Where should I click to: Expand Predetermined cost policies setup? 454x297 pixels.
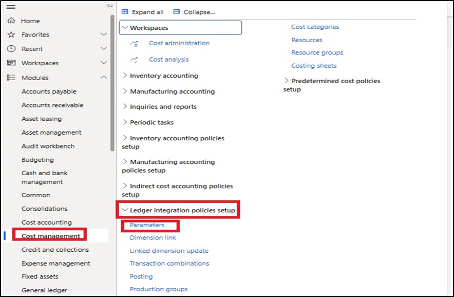(287, 81)
